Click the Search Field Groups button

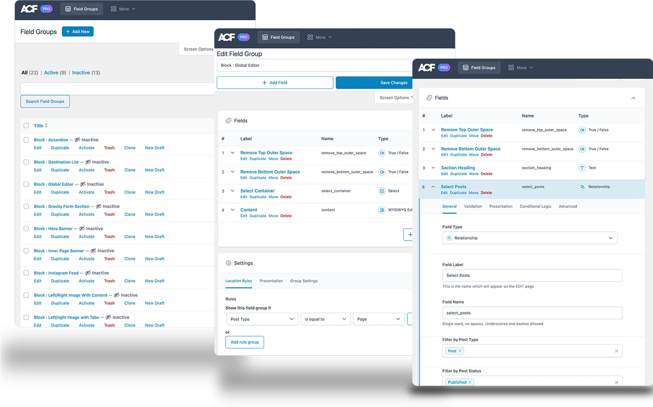pos(45,101)
